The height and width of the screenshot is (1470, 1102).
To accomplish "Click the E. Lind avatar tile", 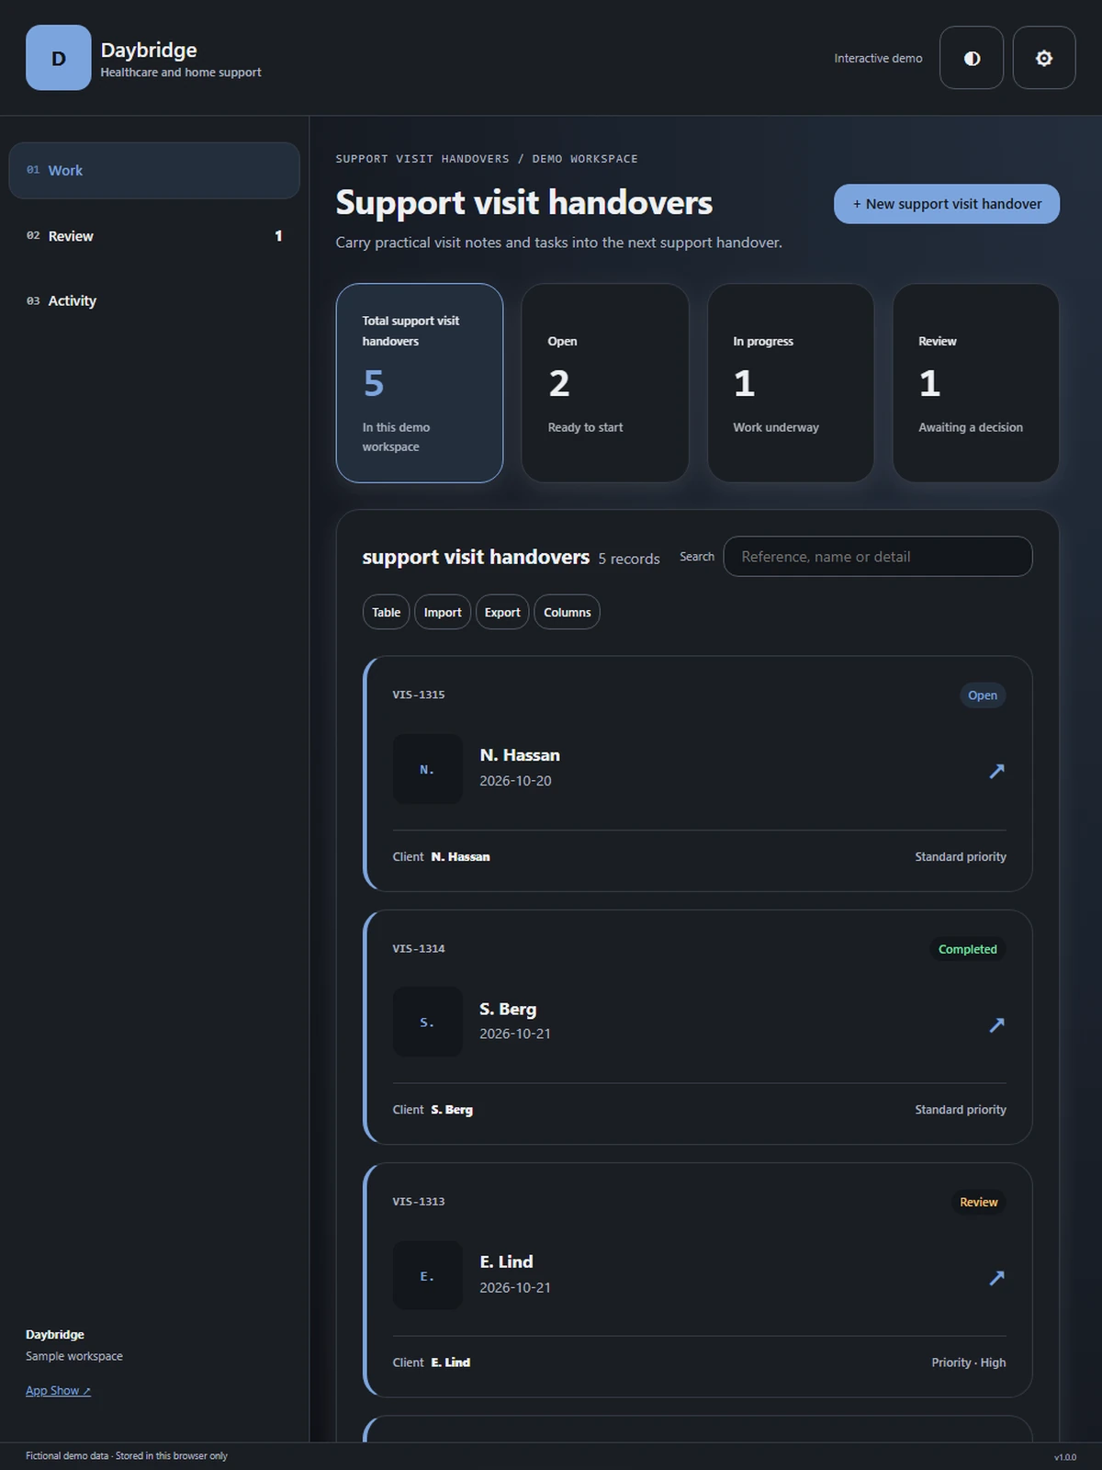I will point(428,1275).
